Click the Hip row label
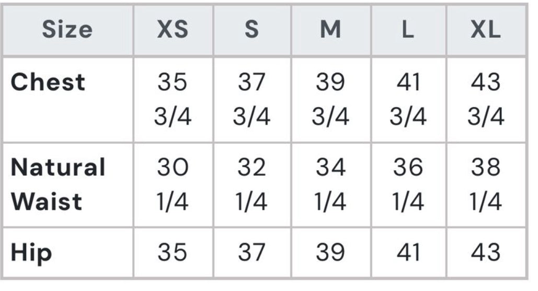538x291 pixels. click(x=31, y=253)
